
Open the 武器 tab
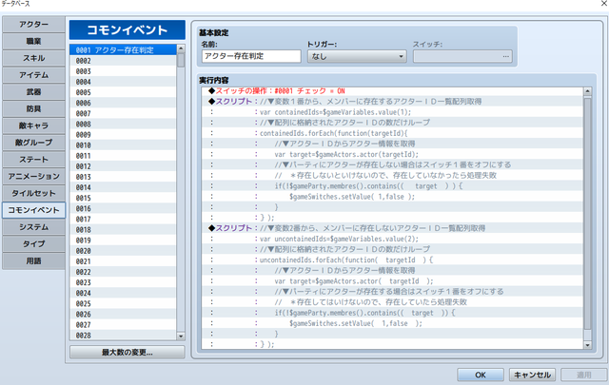coord(34,91)
